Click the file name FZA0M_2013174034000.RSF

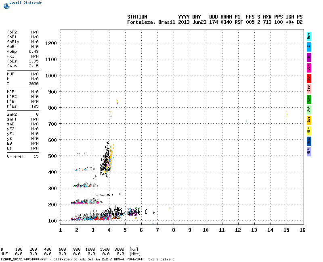[24, 259]
